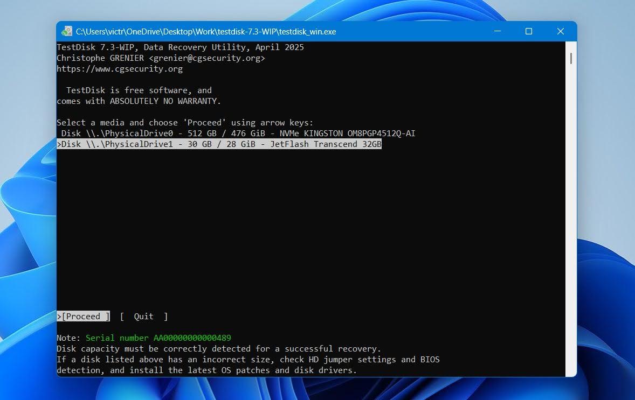
Task: Click the 'TestDisk is free software, and' line
Action: [139, 90]
